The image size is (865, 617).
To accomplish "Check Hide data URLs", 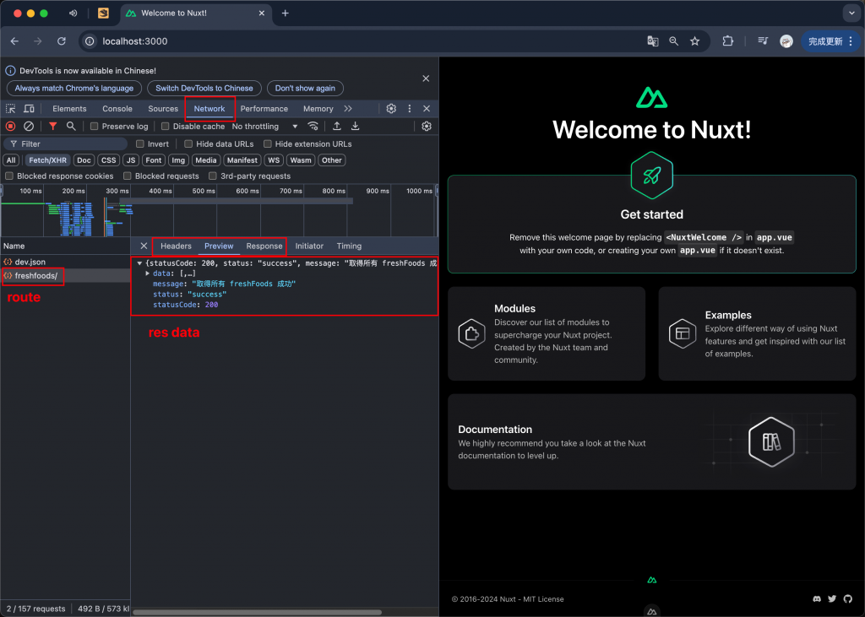I will [188, 144].
